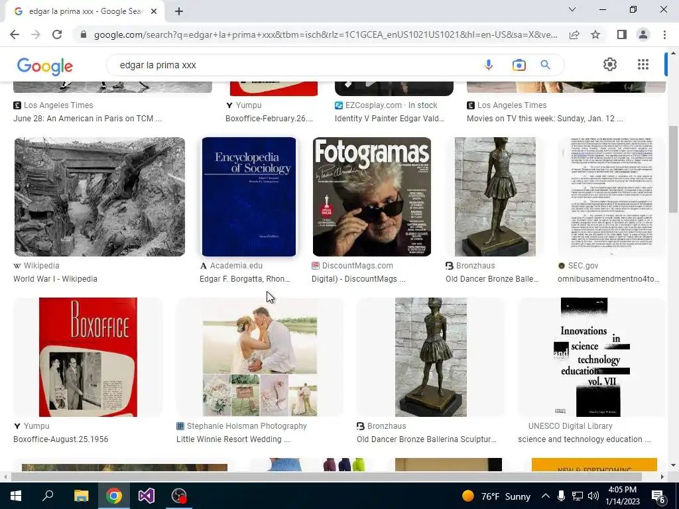Open 'Edgar F. Borgatta, Rhon...' result link
Screen dimensions: 679x509
pyautogui.click(x=245, y=279)
